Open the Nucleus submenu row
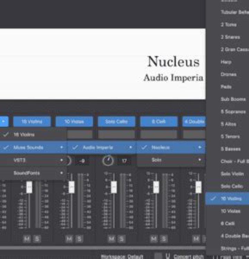249x259 pixels. (171, 147)
